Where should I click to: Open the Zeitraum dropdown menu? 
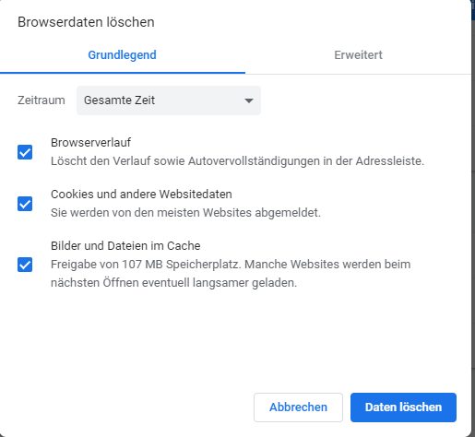coord(169,100)
